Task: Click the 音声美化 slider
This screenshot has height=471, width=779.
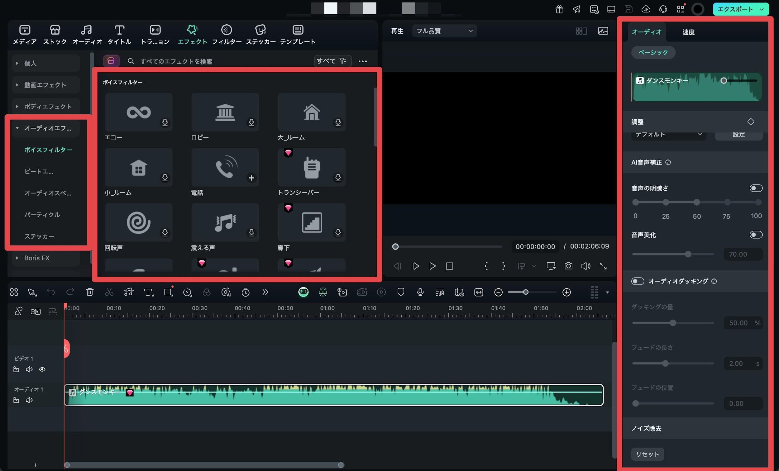Action: click(673, 254)
